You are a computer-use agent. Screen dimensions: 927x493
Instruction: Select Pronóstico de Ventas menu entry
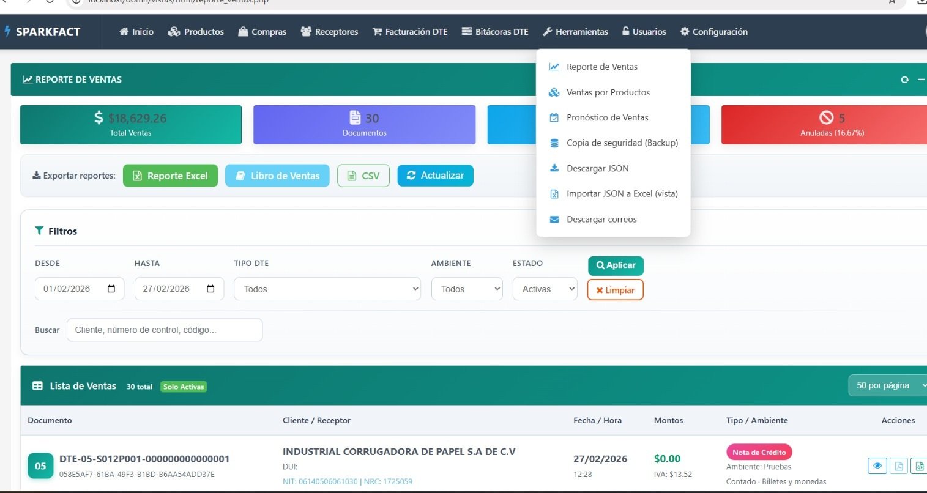pyautogui.click(x=607, y=117)
